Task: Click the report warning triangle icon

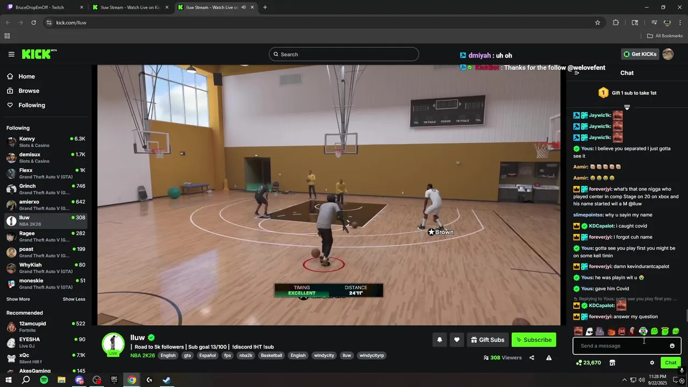Action: tap(549, 358)
